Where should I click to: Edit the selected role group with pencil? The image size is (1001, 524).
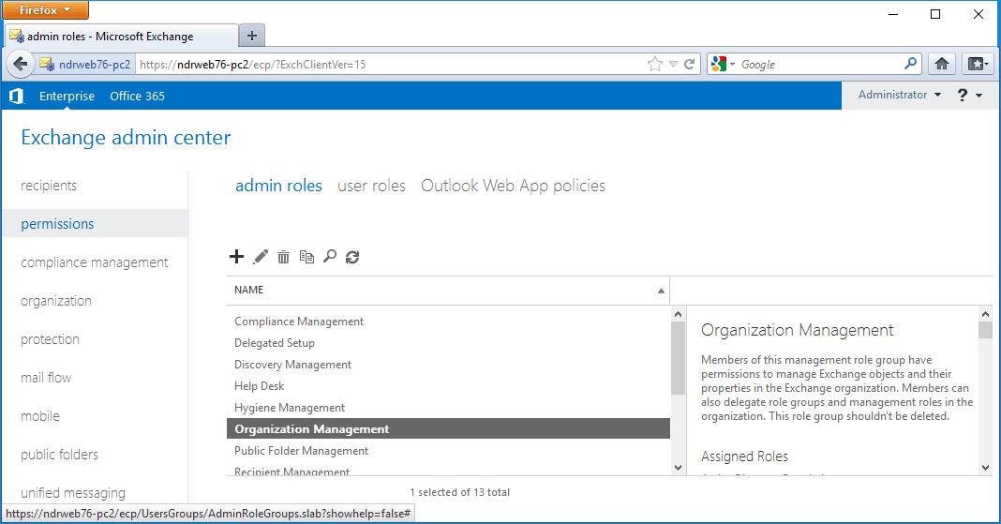click(x=261, y=257)
